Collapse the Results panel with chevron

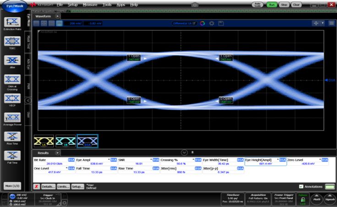(184, 152)
